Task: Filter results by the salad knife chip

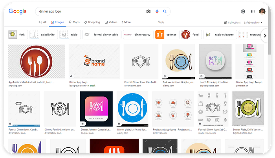Action: [x=44, y=35]
